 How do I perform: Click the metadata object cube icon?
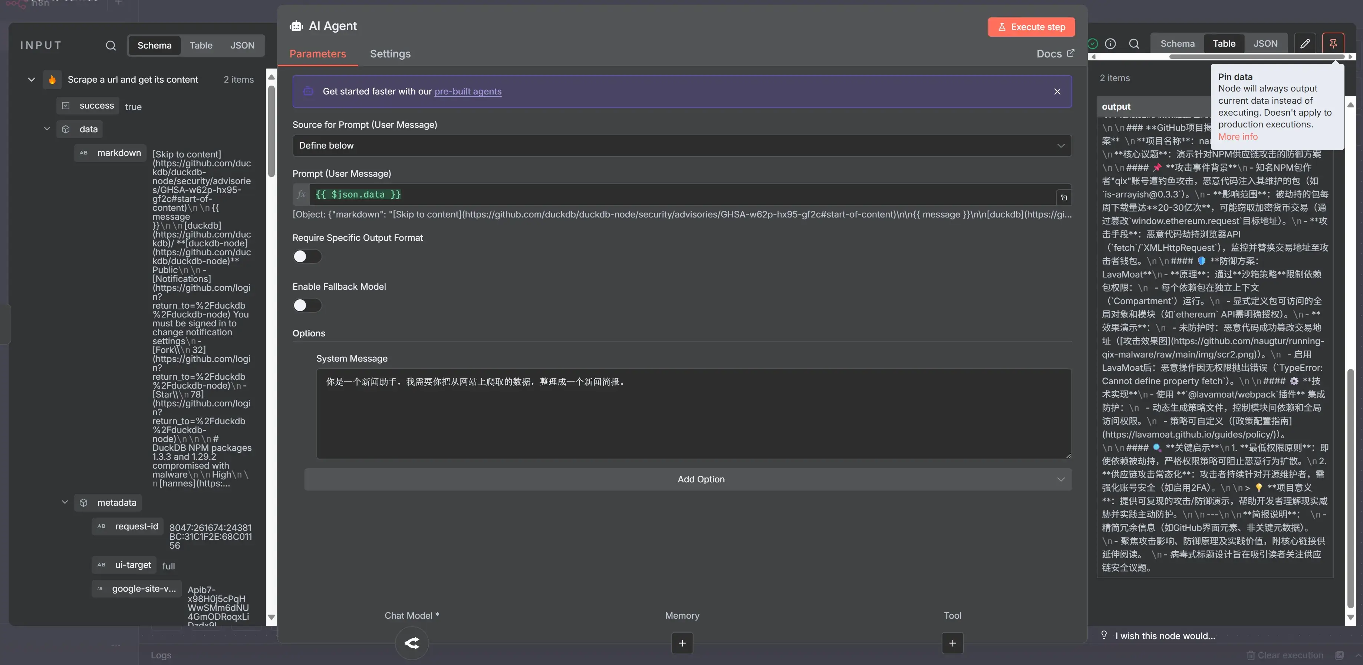[83, 503]
